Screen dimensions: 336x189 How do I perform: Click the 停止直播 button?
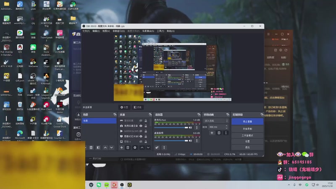click(x=247, y=121)
